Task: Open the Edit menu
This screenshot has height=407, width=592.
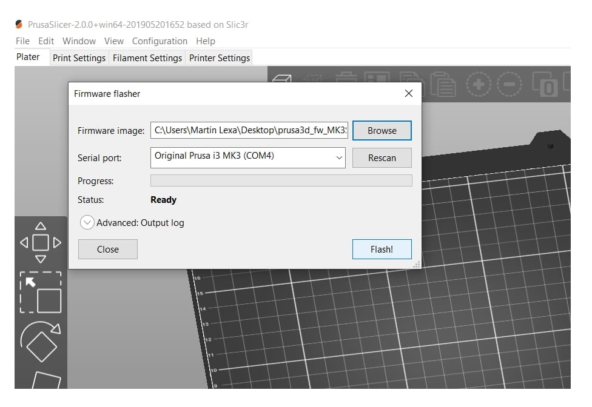Action: click(46, 41)
